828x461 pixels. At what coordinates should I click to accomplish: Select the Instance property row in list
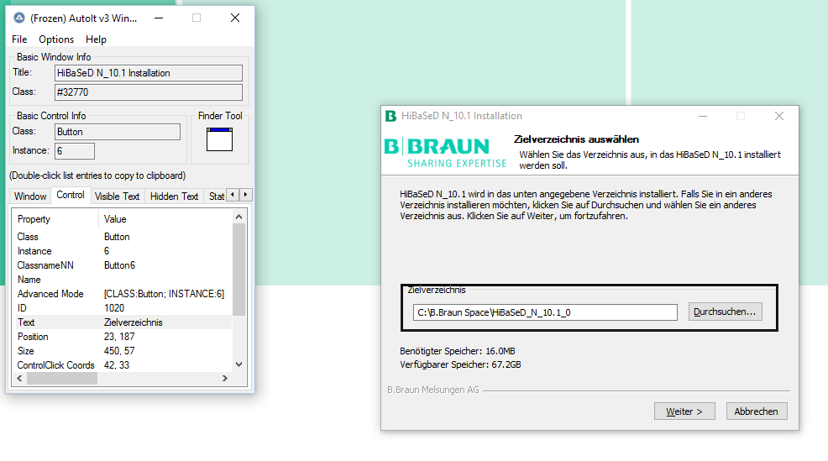coord(122,251)
